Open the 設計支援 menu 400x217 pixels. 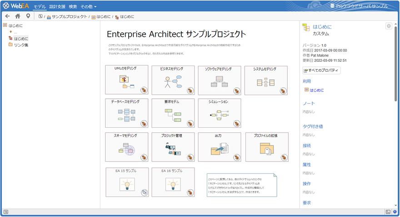pos(57,7)
